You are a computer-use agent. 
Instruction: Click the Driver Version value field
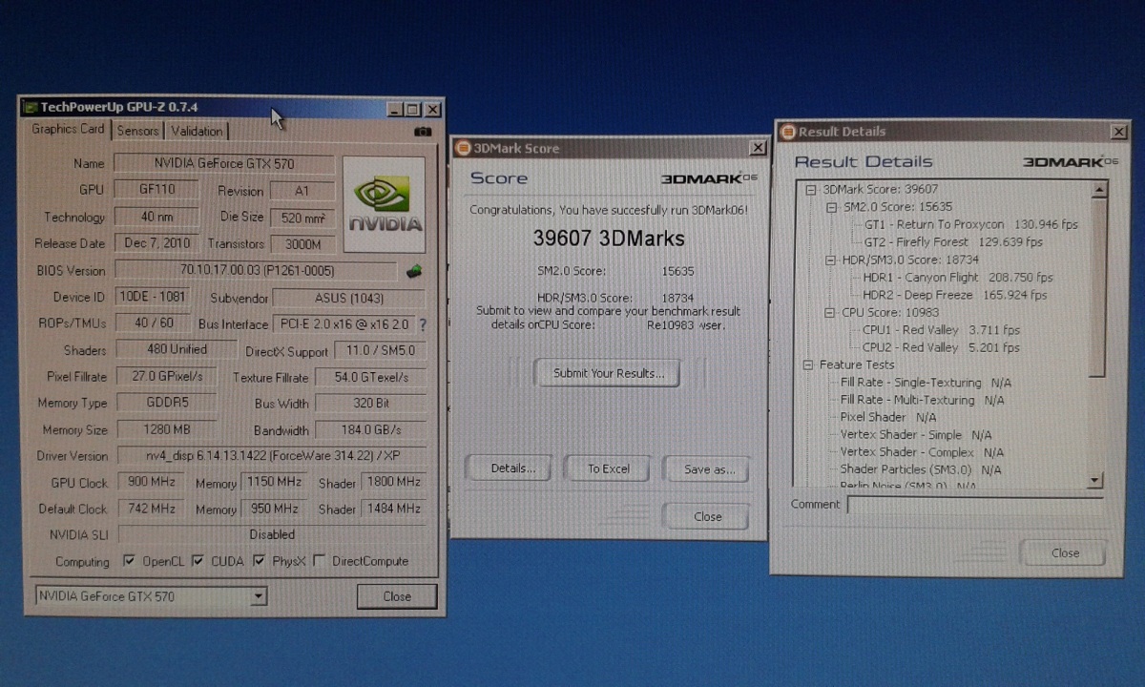coord(271,456)
